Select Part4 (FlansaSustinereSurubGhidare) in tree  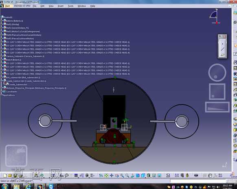(x=24, y=35)
